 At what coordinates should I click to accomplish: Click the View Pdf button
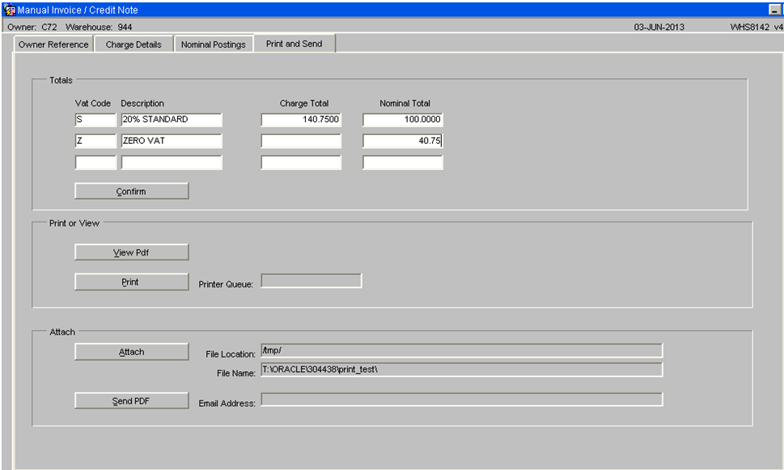(x=132, y=252)
